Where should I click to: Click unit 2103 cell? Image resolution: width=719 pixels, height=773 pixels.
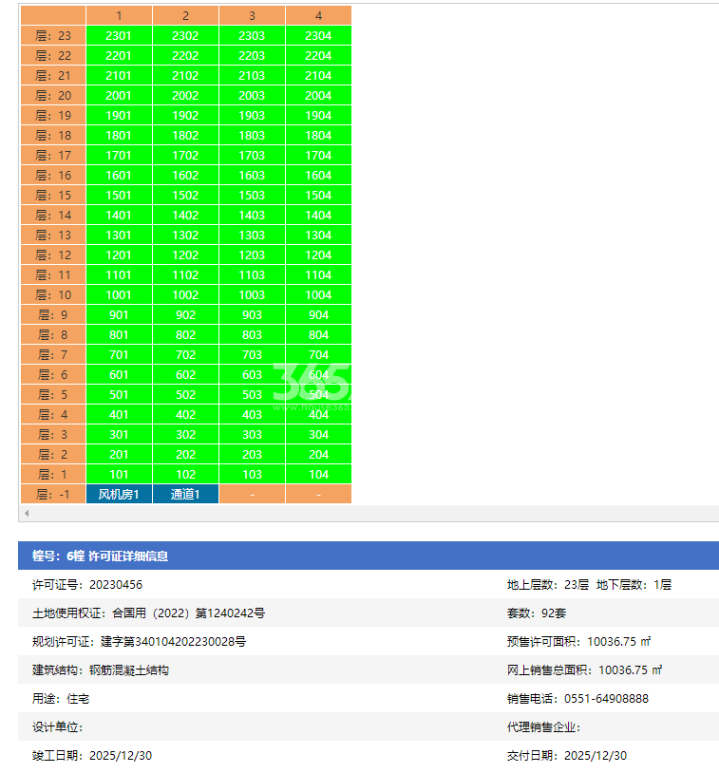point(252,75)
